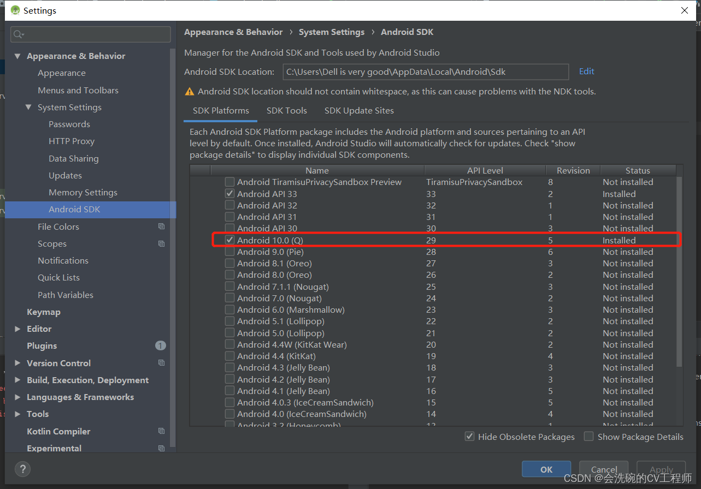Viewport: 701px width, 489px height.
Task: Click the SDK location warning icon
Action: pyautogui.click(x=190, y=92)
